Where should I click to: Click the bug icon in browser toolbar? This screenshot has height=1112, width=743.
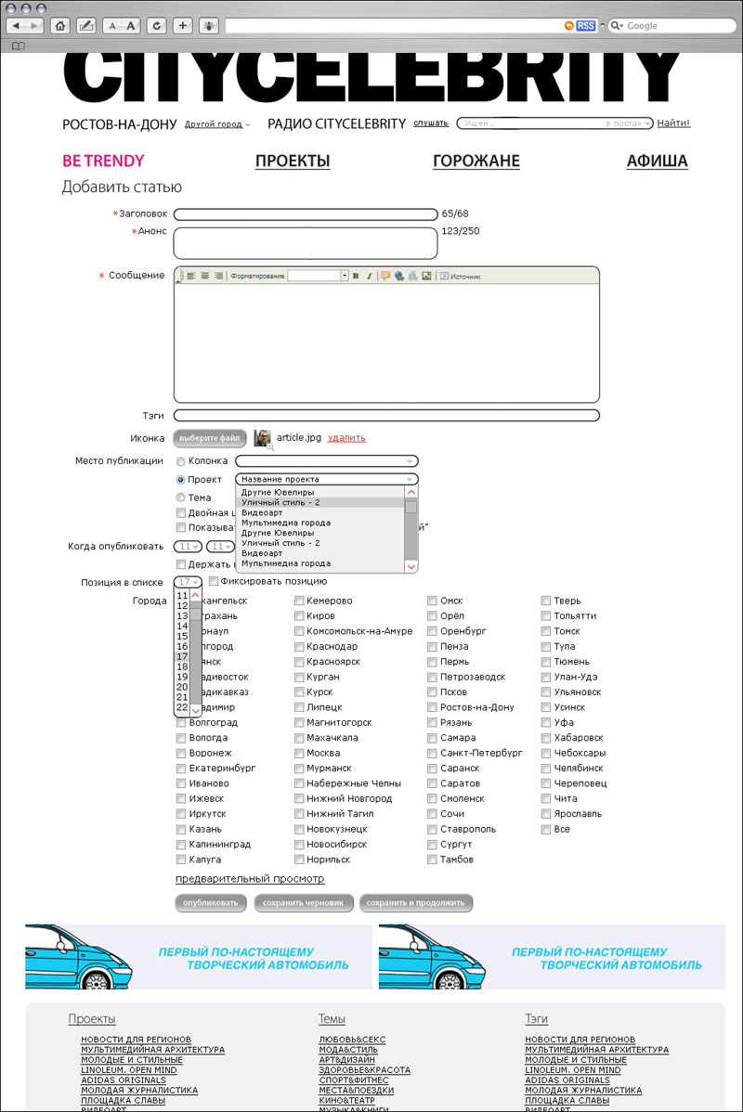209,26
